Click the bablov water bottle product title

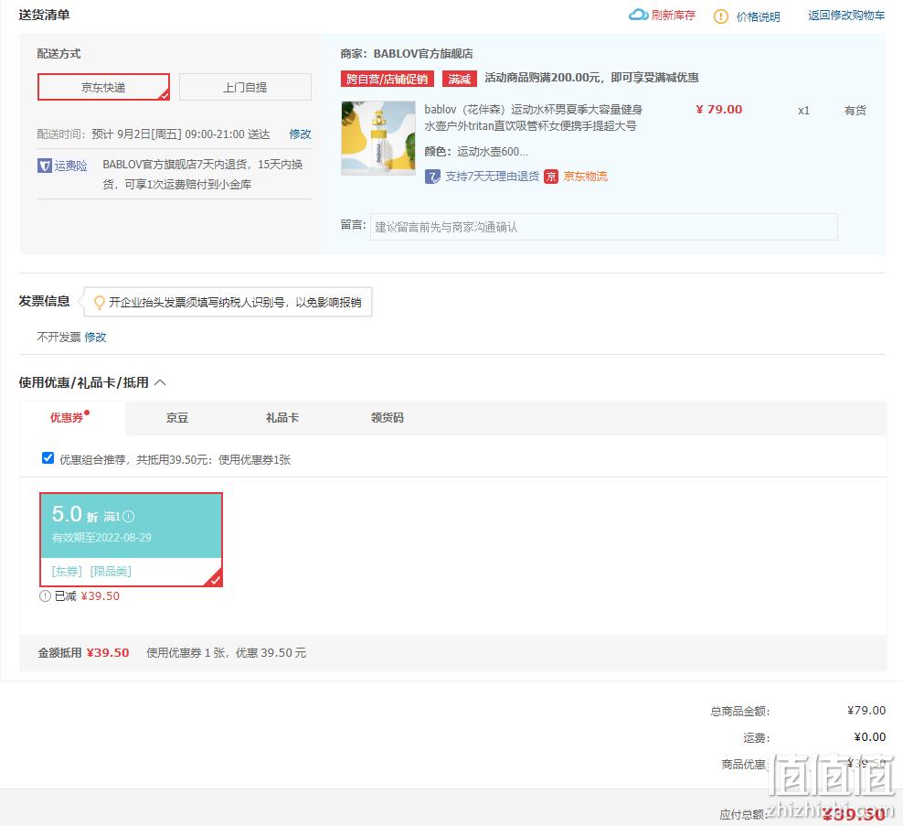click(533, 118)
